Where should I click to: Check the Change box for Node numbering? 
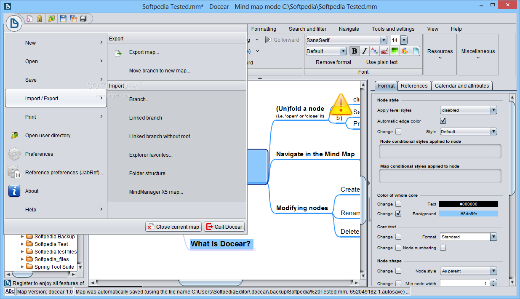[398, 248]
